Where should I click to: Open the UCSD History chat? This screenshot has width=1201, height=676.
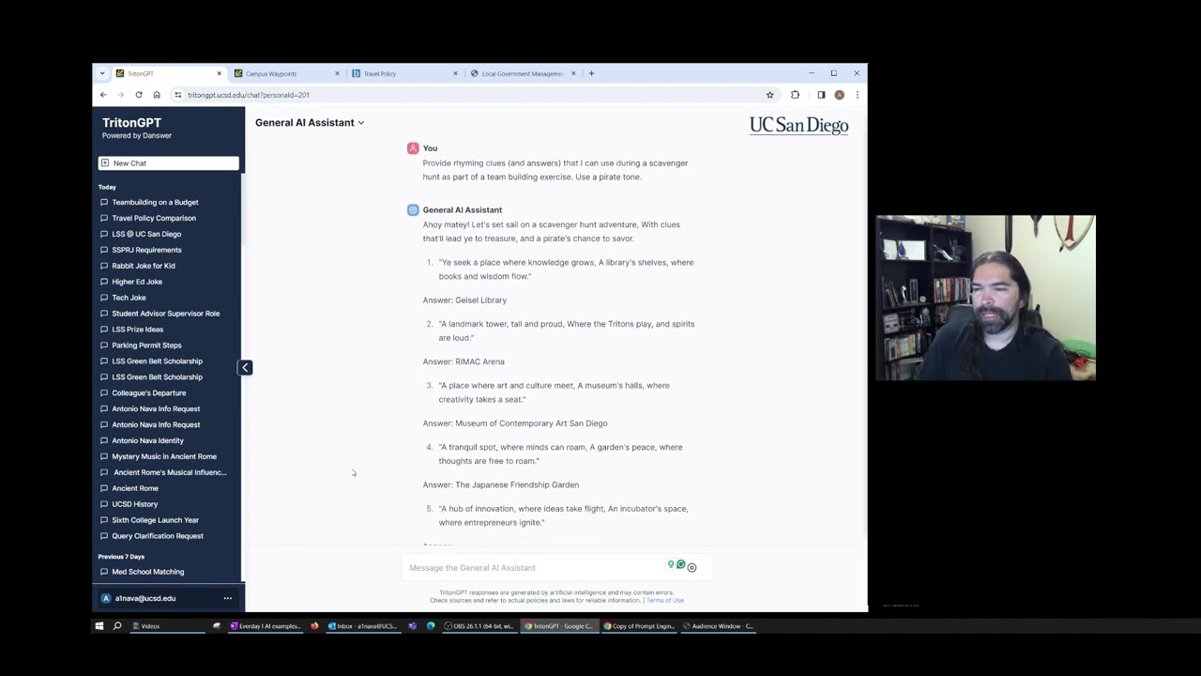(x=135, y=504)
